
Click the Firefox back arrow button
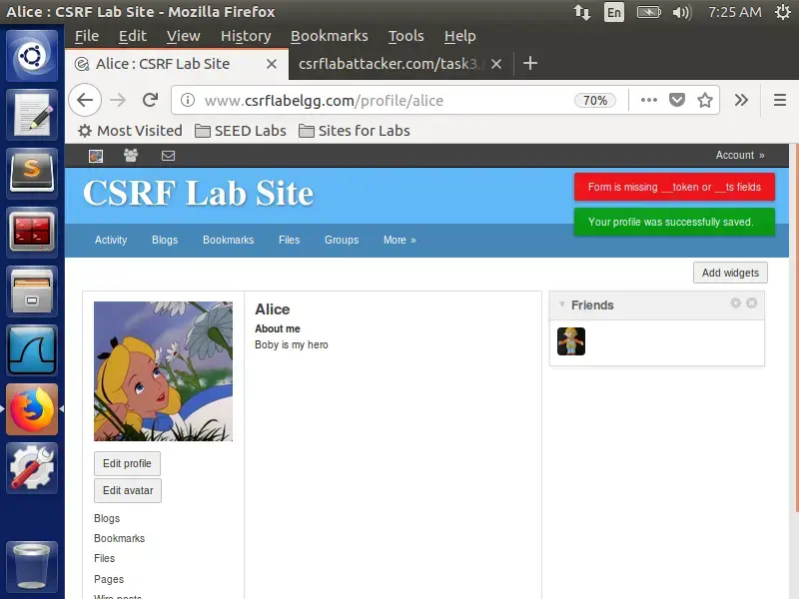(x=85, y=100)
